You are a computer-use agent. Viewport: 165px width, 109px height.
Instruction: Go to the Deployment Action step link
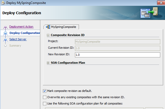(21, 27)
